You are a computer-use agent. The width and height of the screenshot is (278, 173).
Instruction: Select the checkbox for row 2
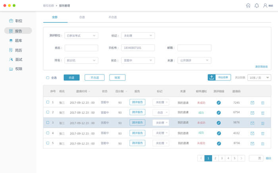(48, 112)
